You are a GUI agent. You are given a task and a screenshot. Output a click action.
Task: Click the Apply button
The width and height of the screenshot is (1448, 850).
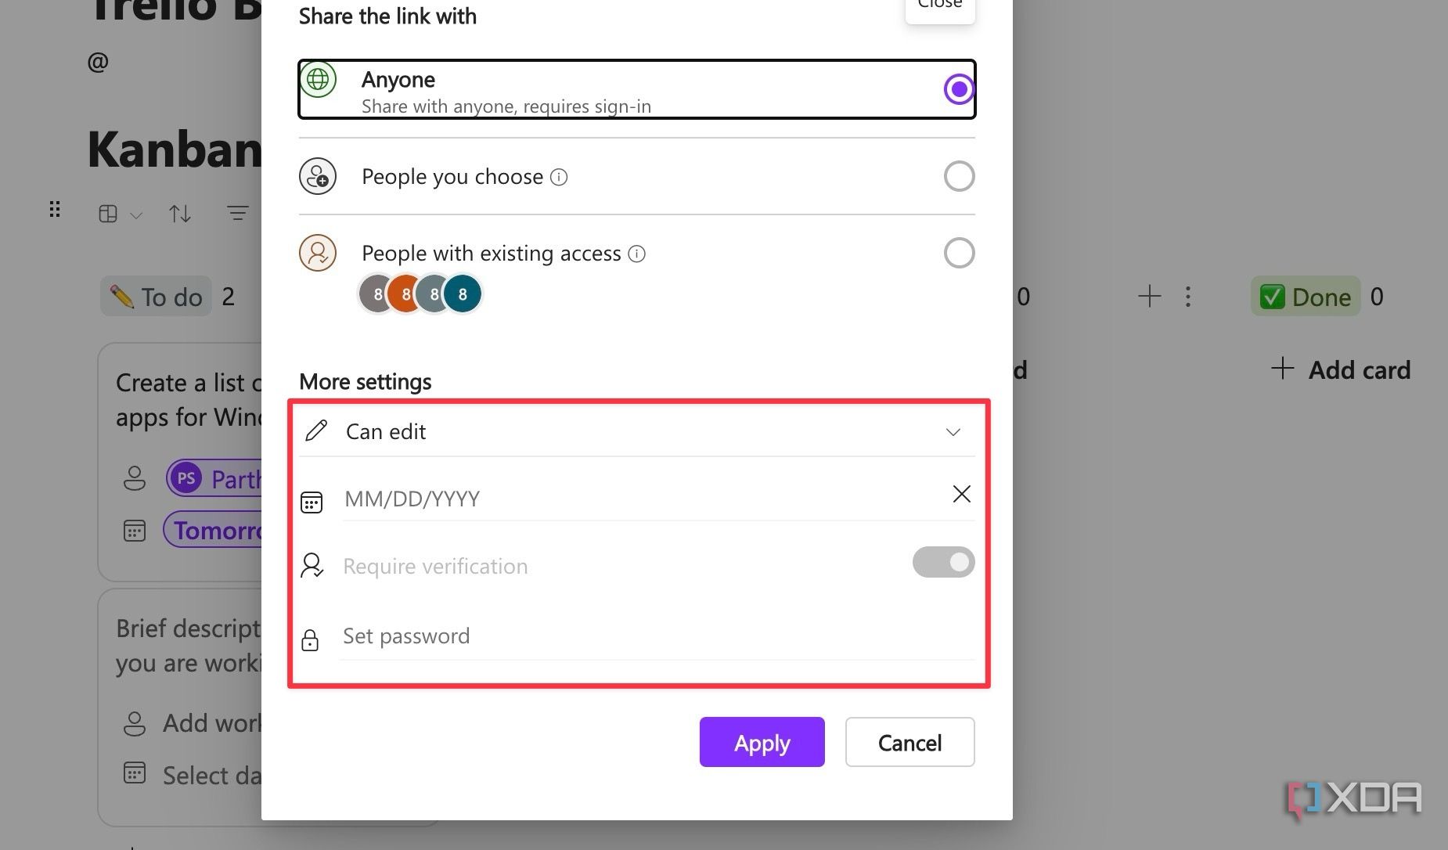click(x=762, y=742)
